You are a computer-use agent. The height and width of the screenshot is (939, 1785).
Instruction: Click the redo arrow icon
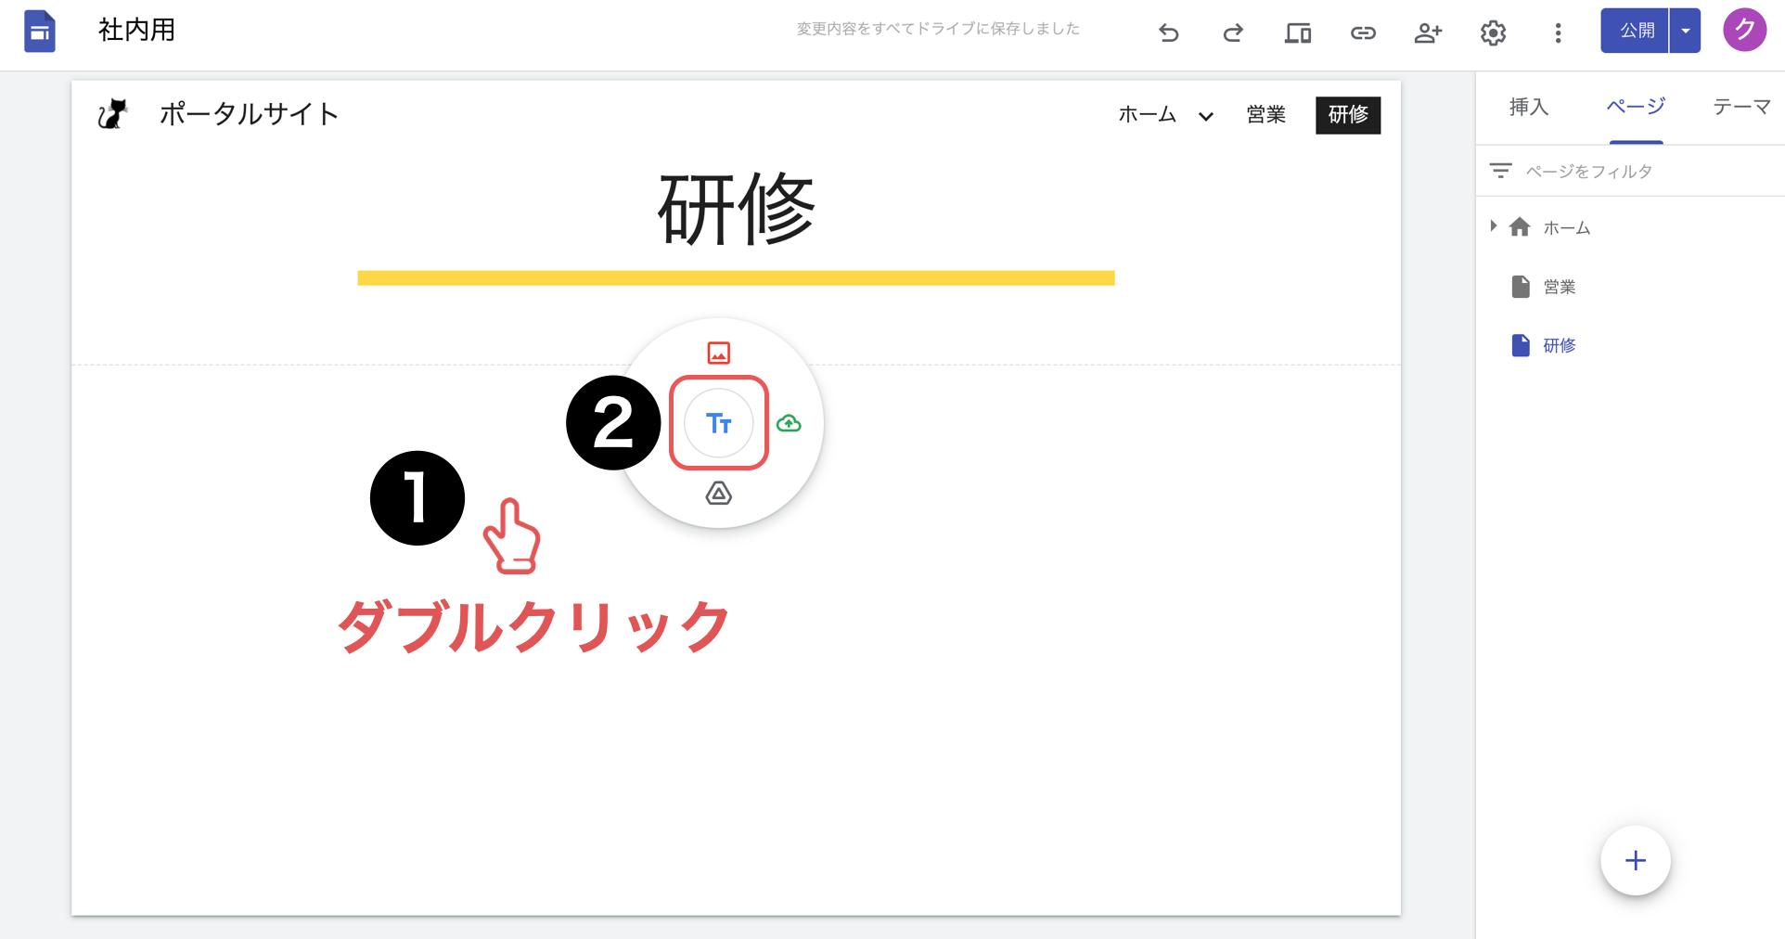(x=1233, y=33)
